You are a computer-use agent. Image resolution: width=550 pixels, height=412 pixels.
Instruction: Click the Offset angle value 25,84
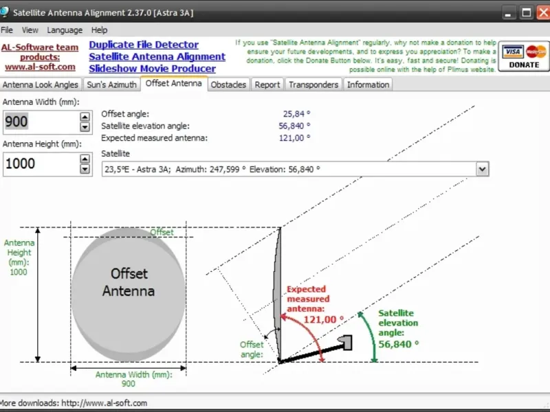point(296,114)
